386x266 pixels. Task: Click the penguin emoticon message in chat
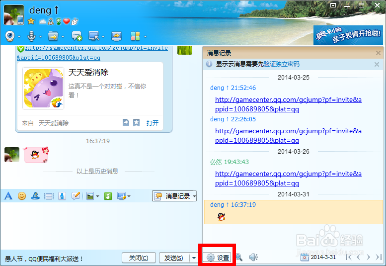(x=36, y=155)
